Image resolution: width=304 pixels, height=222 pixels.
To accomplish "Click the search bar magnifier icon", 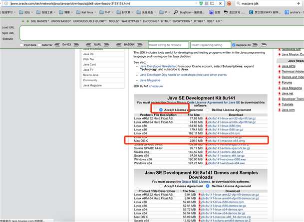I will coord(238,3).
